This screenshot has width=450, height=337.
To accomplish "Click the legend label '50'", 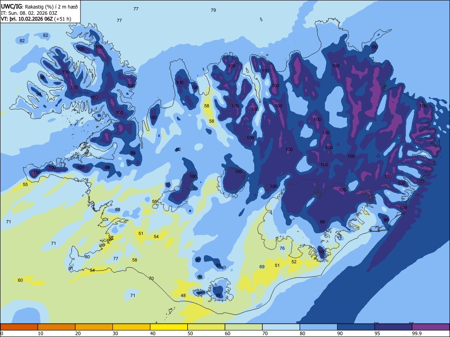I will tap(190, 333).
